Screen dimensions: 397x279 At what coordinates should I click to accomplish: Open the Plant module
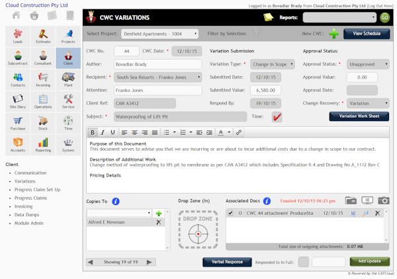coord(68,80)
